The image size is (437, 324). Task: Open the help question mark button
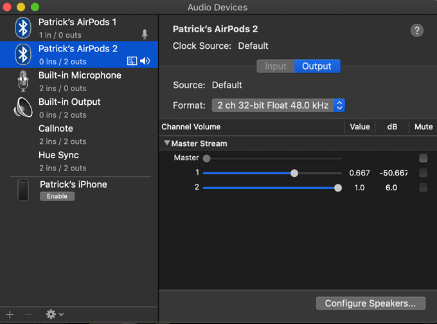pyautogui.click(x=416, y=30)
